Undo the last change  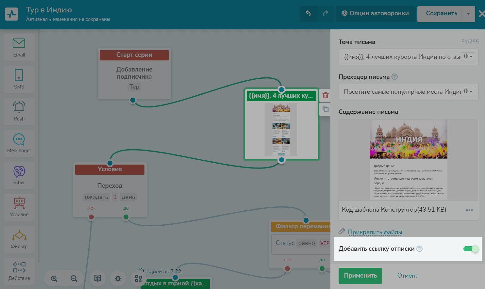pyautogui.click(x=308, y=13)
